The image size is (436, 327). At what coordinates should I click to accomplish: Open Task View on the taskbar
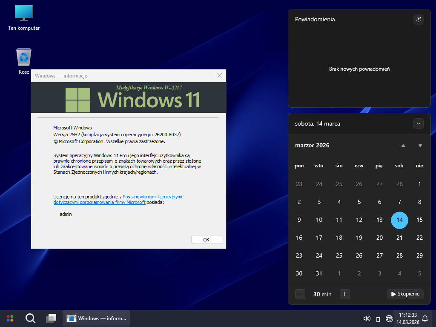[x=51, y=318]
